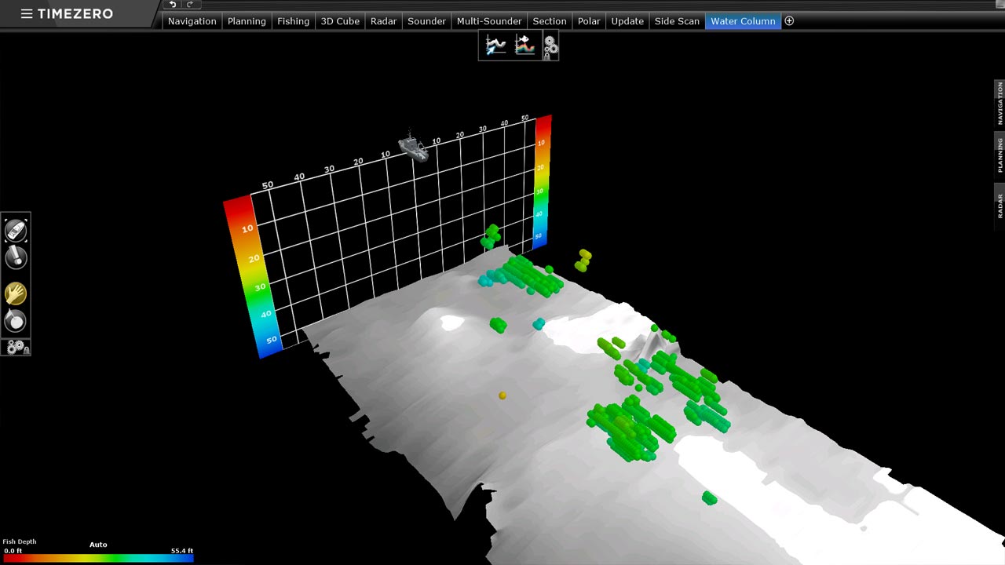This screenshot has height=565, width=1005.
Task: Open the TIMEZERO hamburger menu
Action: pyautogui.click(x=27, y=14)
